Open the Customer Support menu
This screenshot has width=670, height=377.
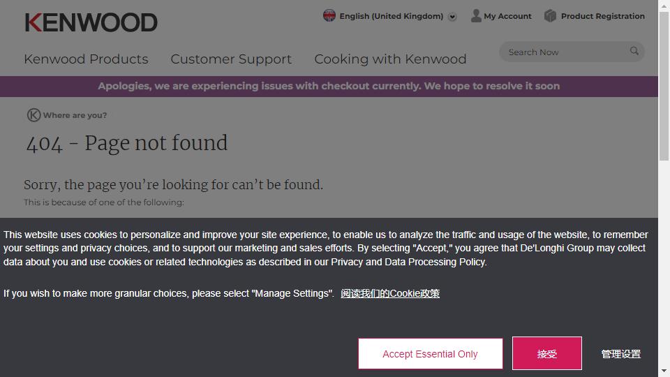(x=231, y=59)
